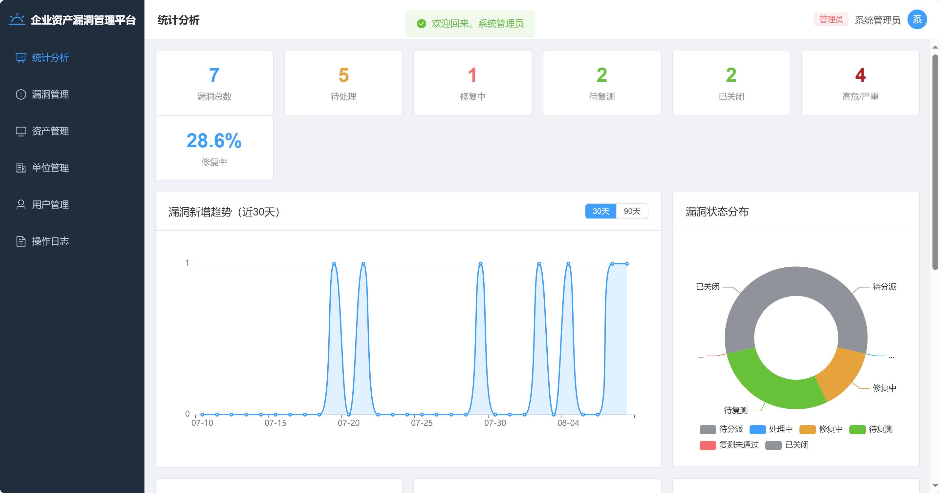The width and height of the screenshot is (940, 493).
Task: Toggle 复测未通过 legend item
Action: (729, 445)
